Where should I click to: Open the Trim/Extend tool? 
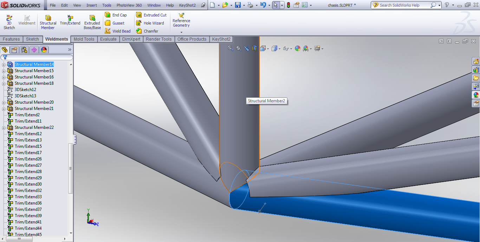[70, 20]
